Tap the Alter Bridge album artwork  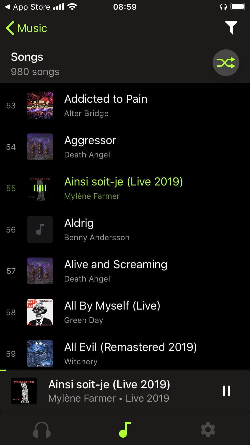point(40,105)
